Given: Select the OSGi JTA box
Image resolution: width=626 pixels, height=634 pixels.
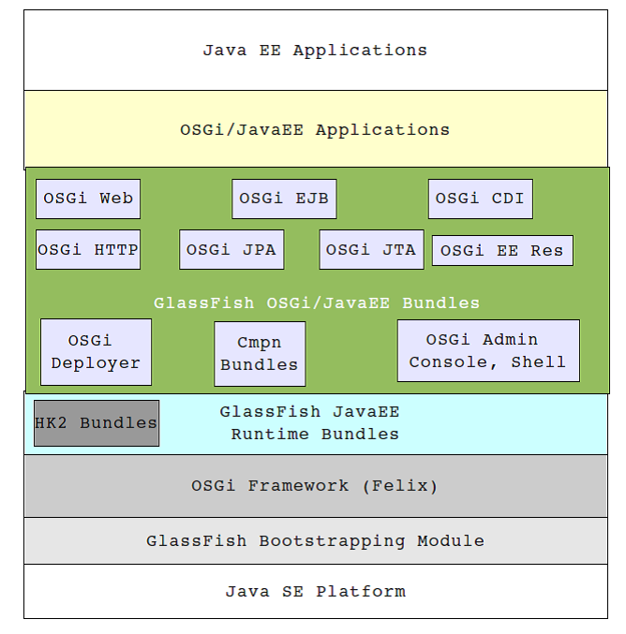Looking at the screenshot, I should click(371, 249).
